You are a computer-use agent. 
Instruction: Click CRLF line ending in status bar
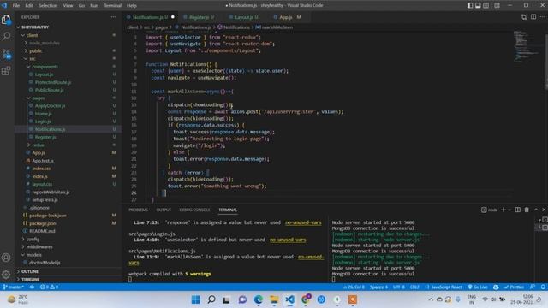click(x=414, y=287)
